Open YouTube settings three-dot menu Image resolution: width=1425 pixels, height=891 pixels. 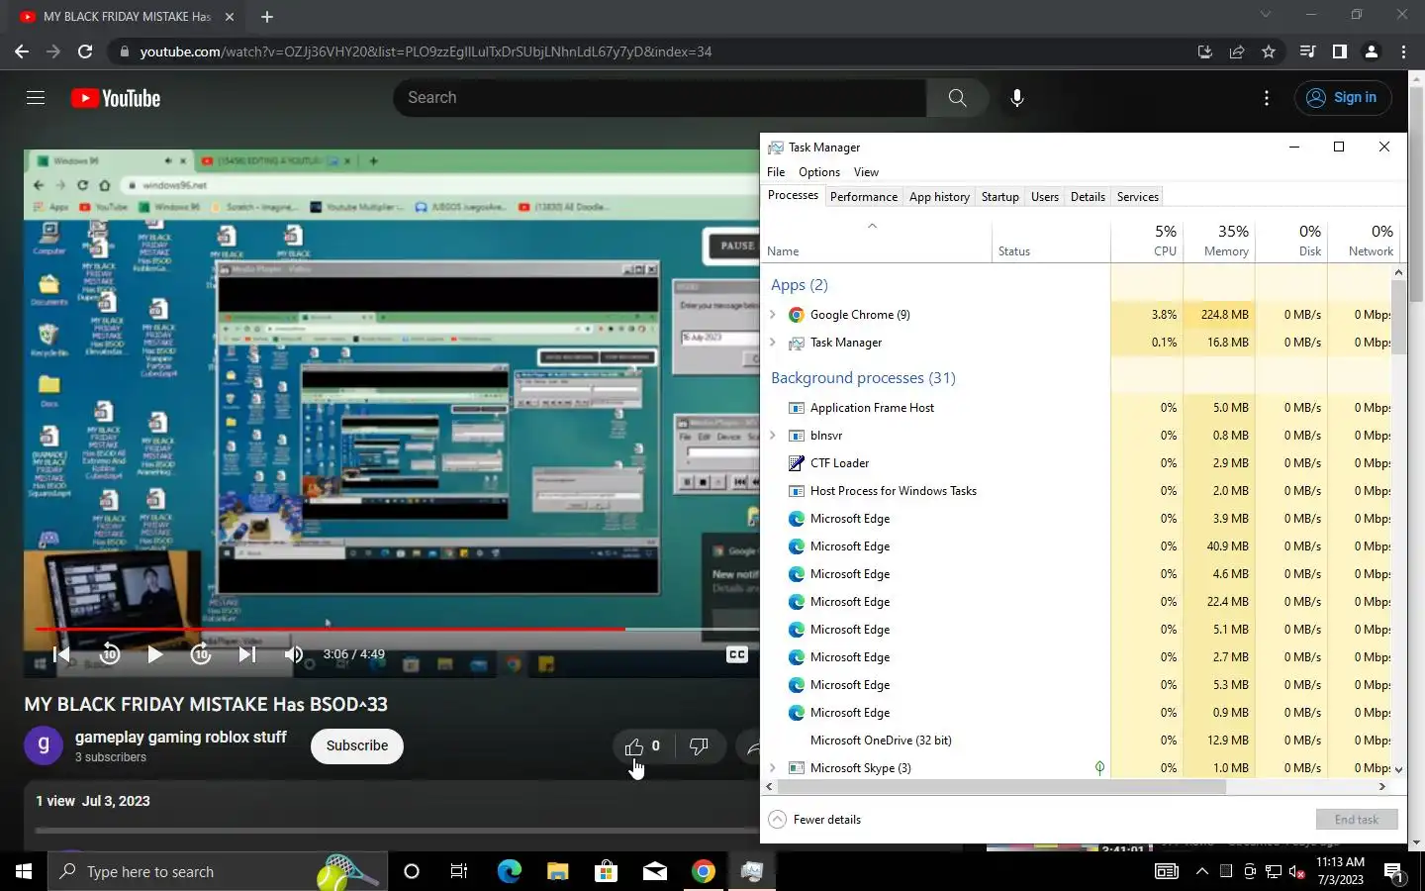[1267, 98]
